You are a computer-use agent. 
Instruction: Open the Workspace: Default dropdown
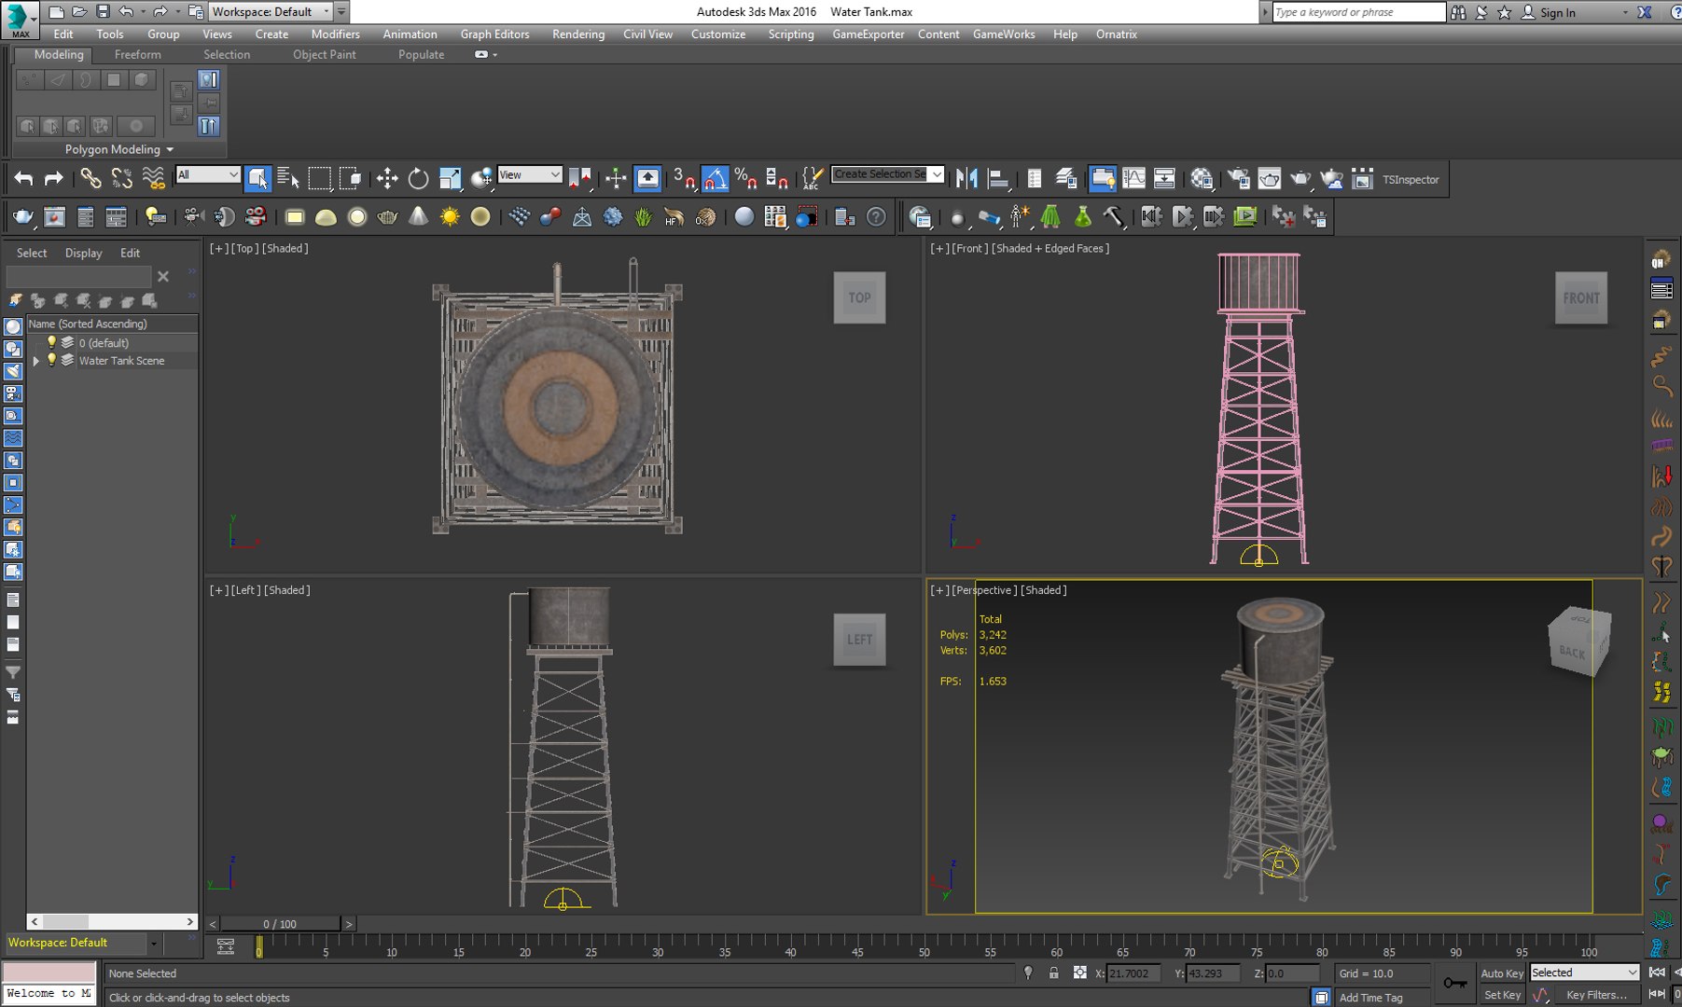pyautogui.click(x=270, y=12)
